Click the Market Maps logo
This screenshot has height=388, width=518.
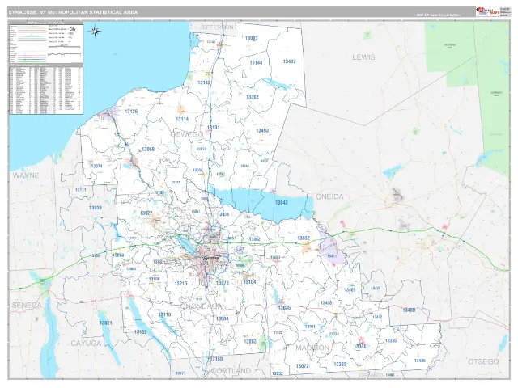point(487,11)
